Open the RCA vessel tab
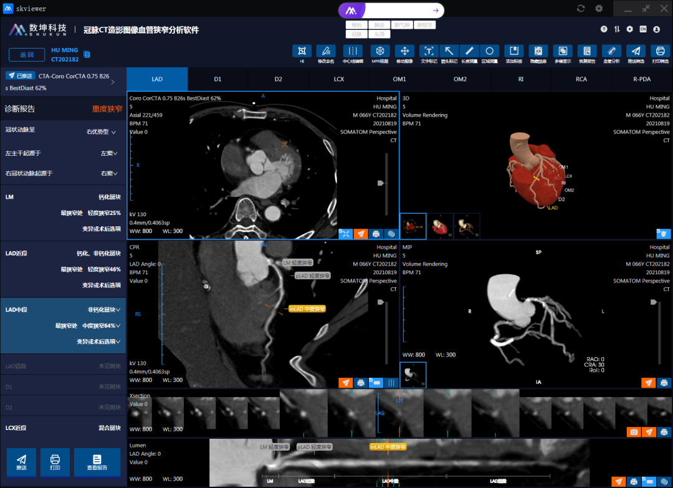The image size is (673, 488). point(581,79)
